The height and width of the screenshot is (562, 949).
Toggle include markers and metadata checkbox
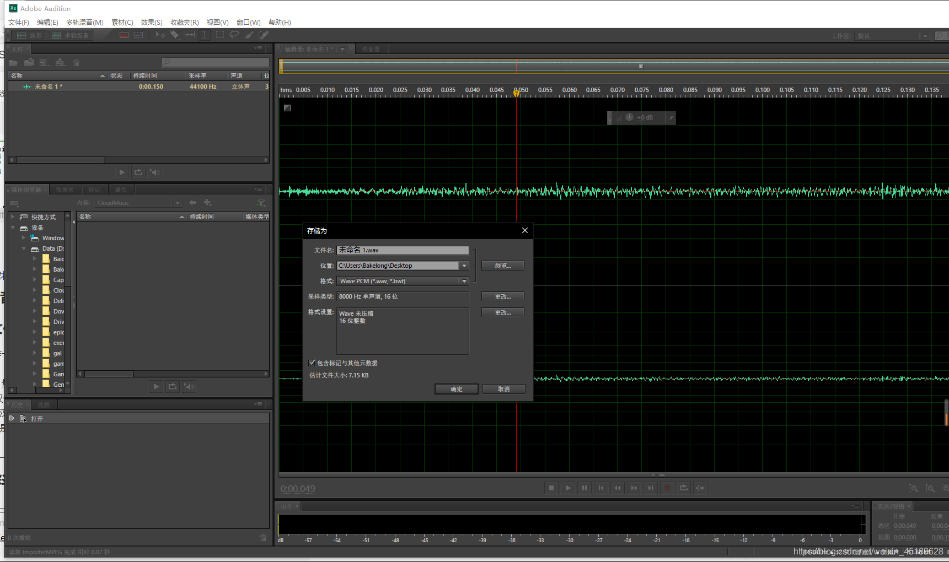tap(312, 363)
